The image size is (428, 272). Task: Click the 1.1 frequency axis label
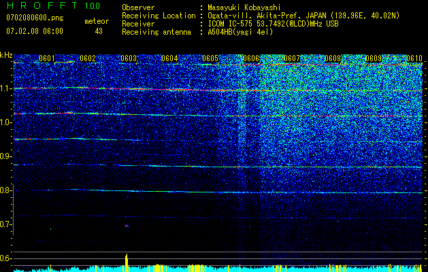[6, 88]
